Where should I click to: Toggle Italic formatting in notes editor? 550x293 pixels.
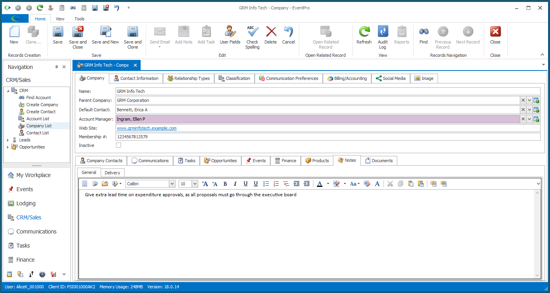coord(235,183)
